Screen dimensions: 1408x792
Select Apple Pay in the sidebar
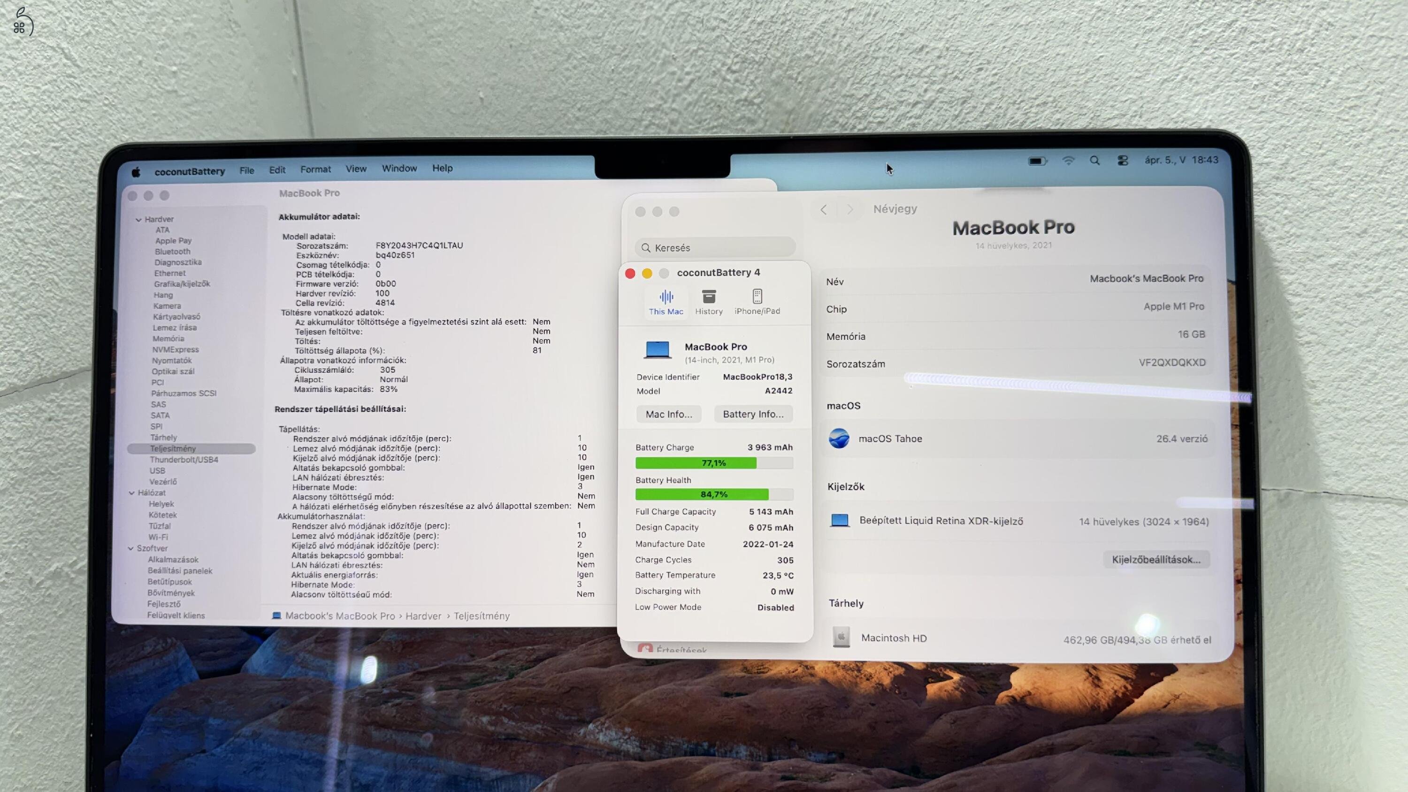[x=173, y=240]
